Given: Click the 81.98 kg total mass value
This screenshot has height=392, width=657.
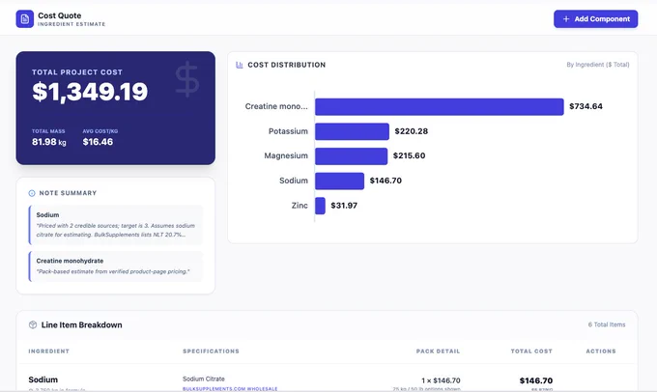Looking at the screenshot, I should click(x=49, y=142).
